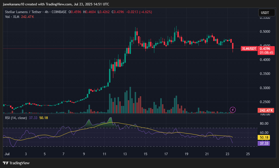Screen dimensions: 279x168
Task: Click date 21 on the time axis
Action: (x=207, y=154)
